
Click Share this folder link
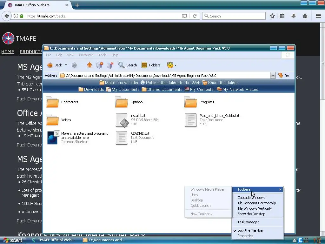(220, 83)
